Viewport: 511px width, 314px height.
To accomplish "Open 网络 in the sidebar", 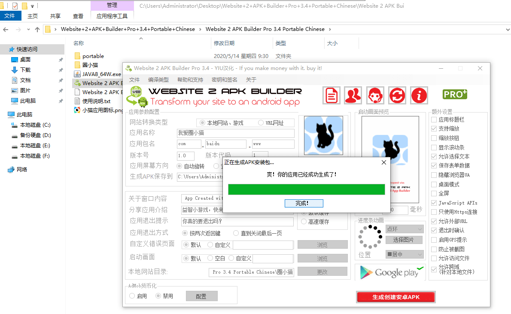I will click(x=22, y=170).
